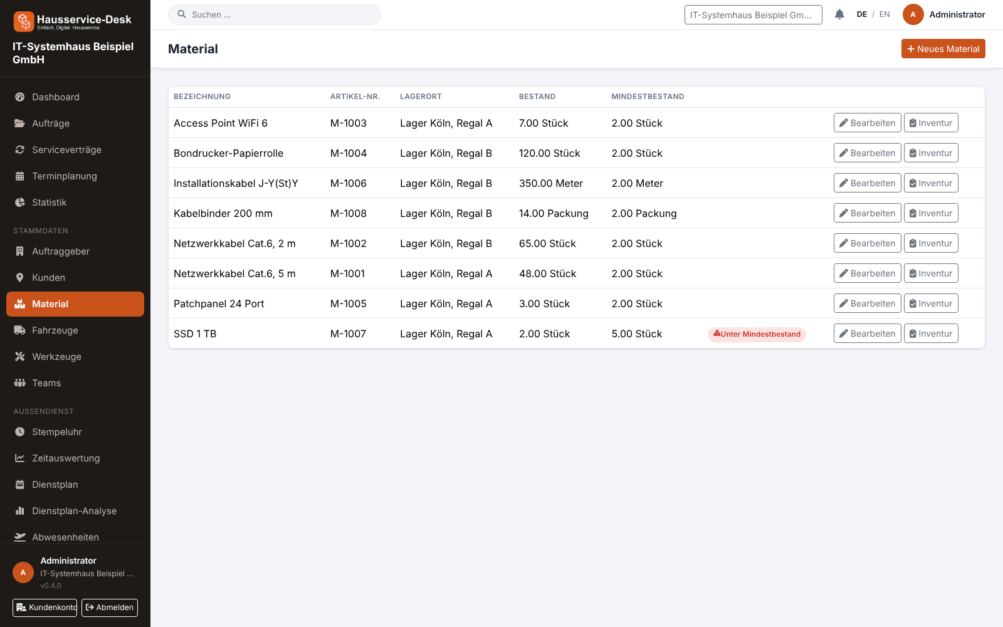Click the Administrator avatar in top bar
The image size is (1003, 627).
click(x=913, y=14)
